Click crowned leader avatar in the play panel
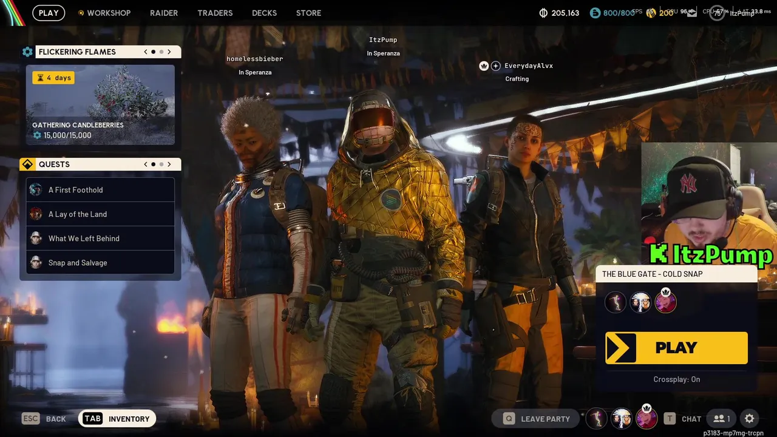777x437 pixels. coord(665,301)
